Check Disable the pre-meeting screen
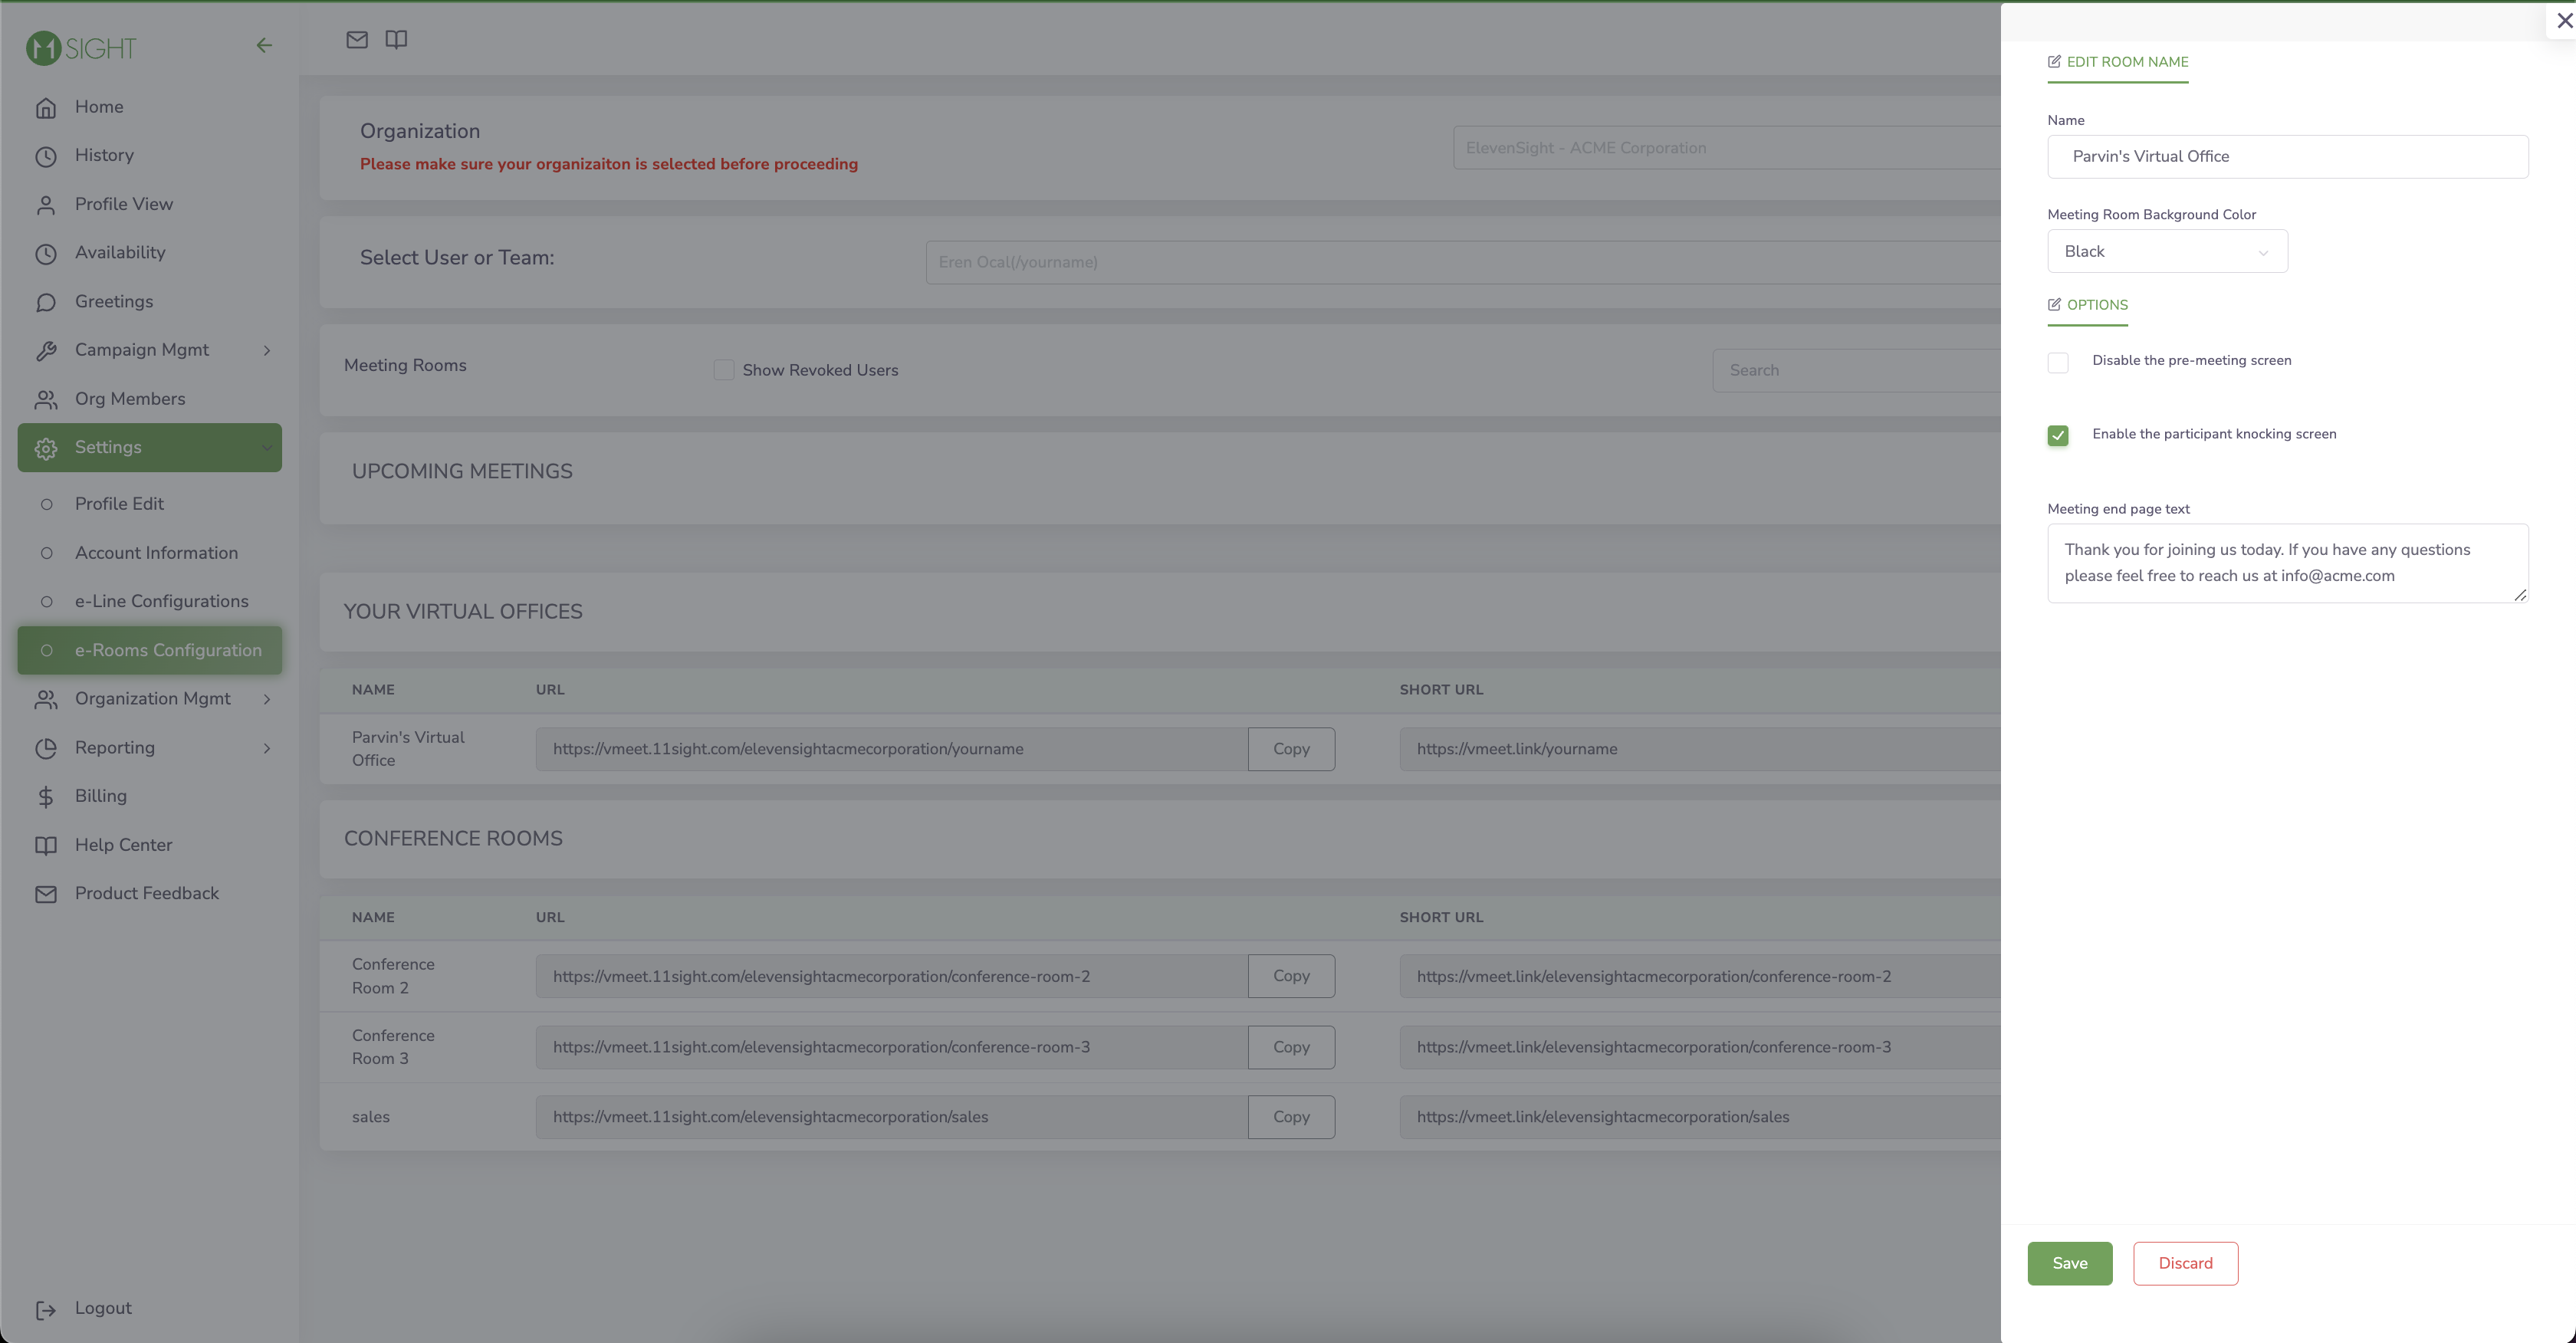 (x=2058, y=362)
